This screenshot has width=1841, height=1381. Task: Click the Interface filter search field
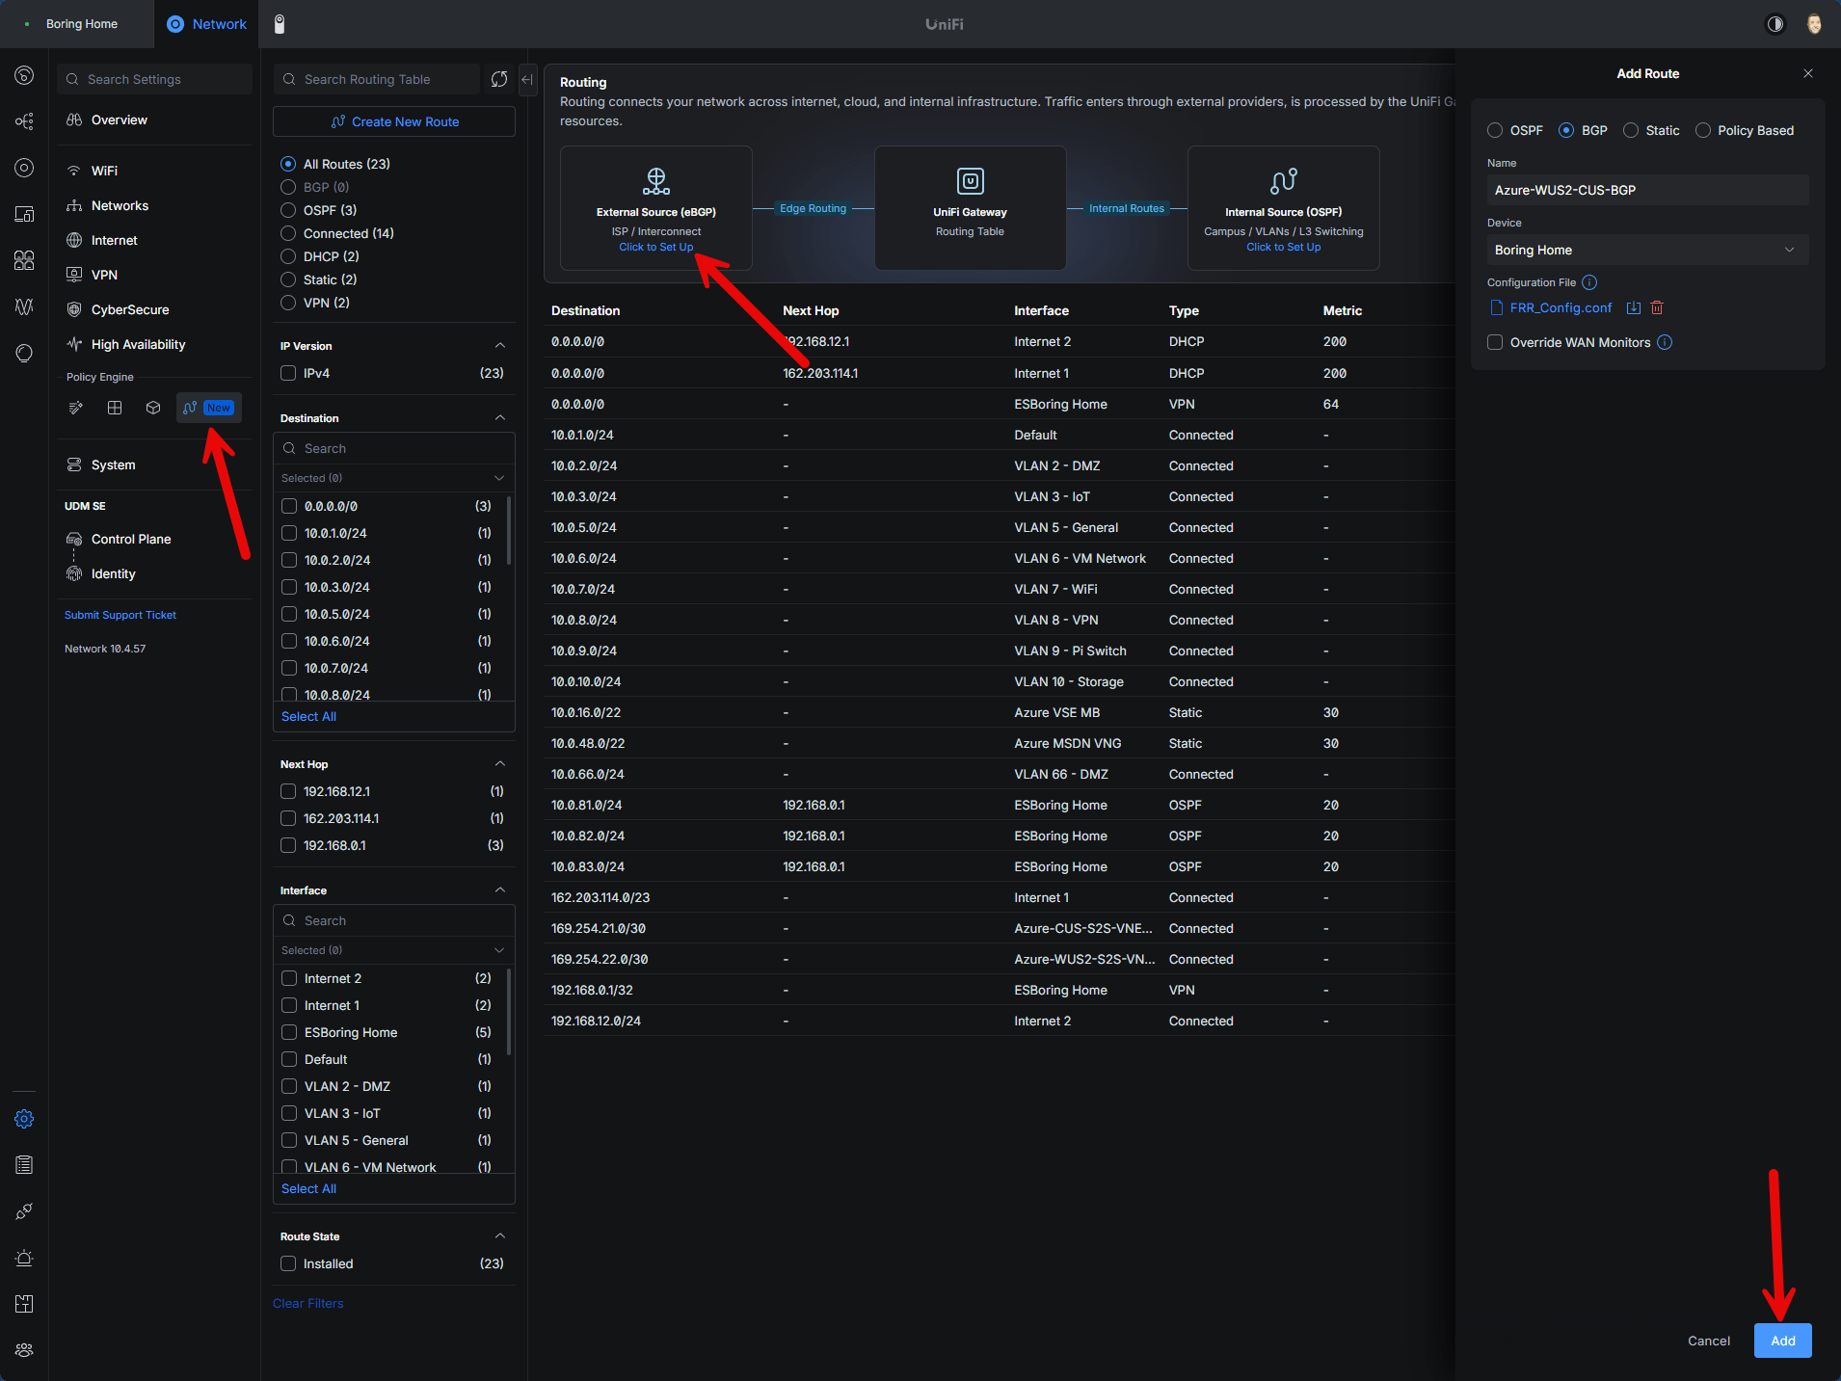(x=393, y=920)
